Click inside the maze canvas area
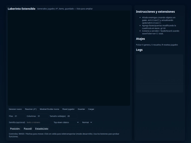This screenshot has width=191, height=143. pyautogui.click(x=69, y=58)
